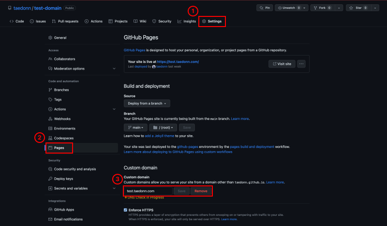Expand Secrets and variables chevron
This screenshot has width=387, height=226.
coord(114,188)
